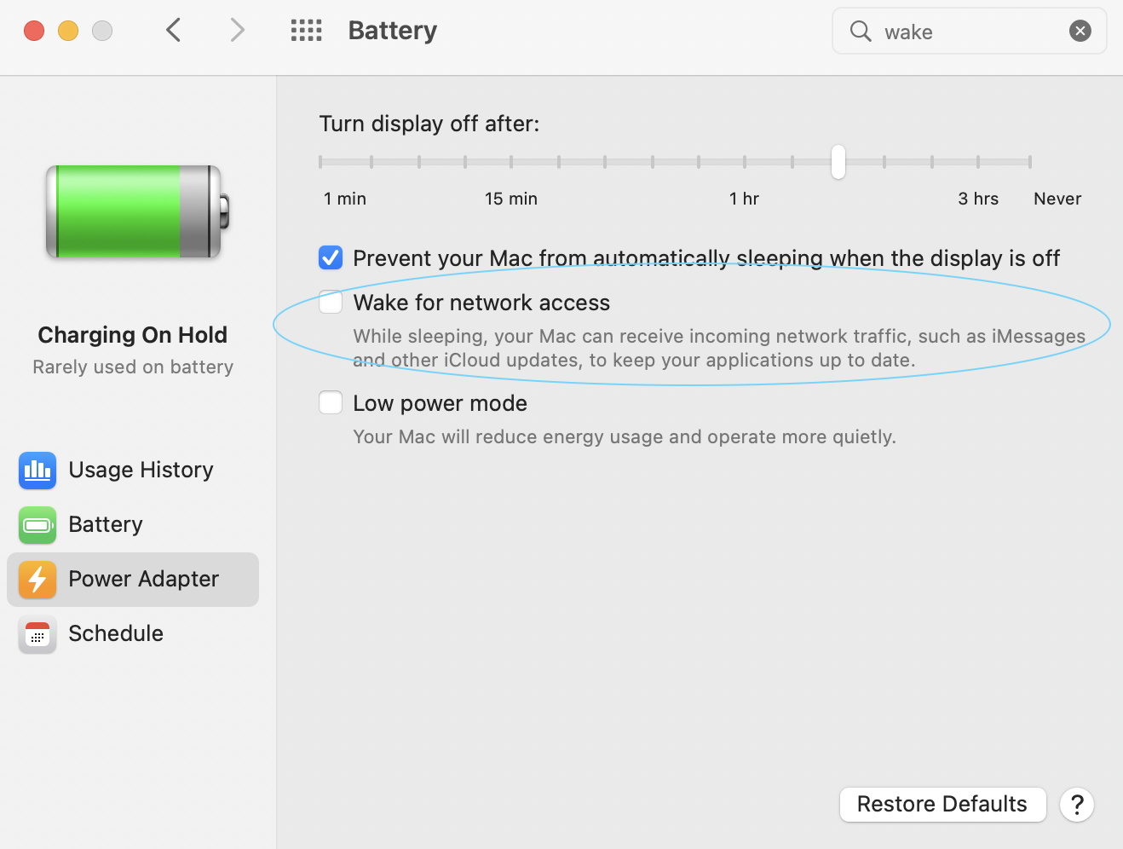Set display off slider to Never
1123x849 pixels.
[x=1030, y=161]
